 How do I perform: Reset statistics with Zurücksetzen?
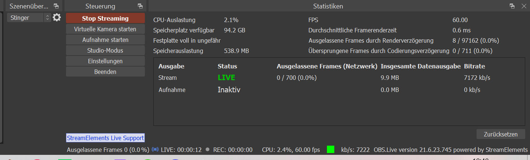point(501,134)
